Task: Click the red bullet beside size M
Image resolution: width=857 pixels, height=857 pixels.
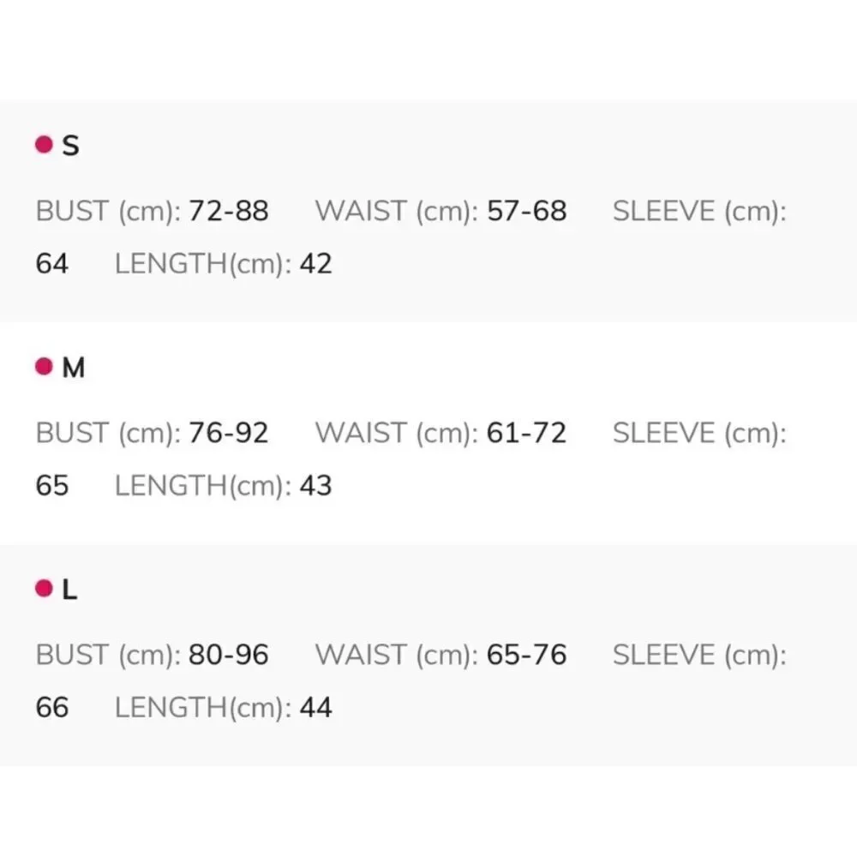Action: pos(44,368)
